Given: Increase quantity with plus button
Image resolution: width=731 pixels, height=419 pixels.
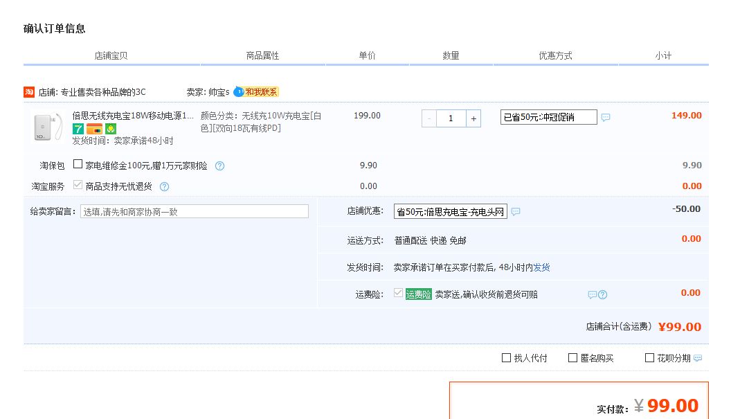Looking at the screenshot, I should pos(473,118).
